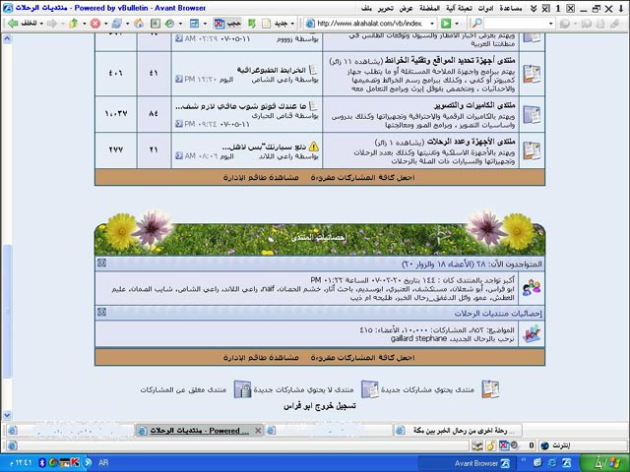Click the Up one level arrow icon
This screenshot has width=630, height=472.
coord(74,24)
